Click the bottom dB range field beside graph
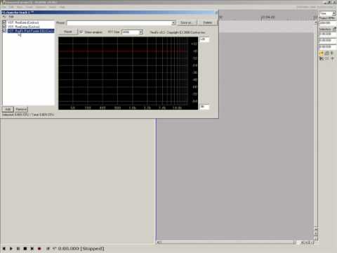The image size is (337, 253). tap(204, 107)
